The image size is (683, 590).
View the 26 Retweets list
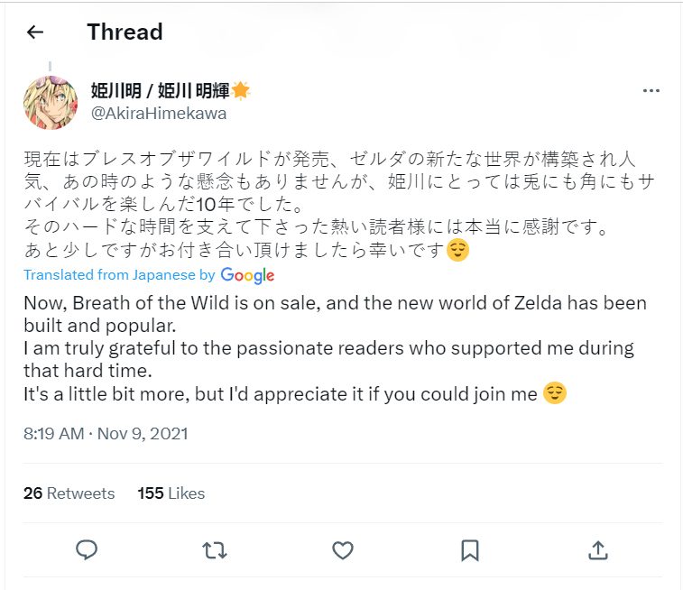coord(69,493)
